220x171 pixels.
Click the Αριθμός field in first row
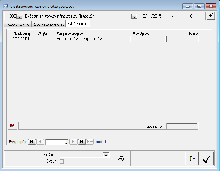point(148,39)
